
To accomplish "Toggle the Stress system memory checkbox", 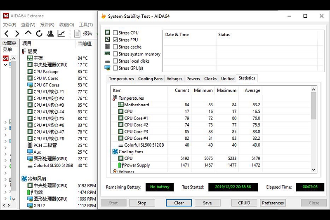I will 115,54.
